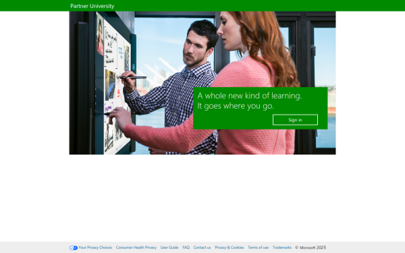The width and height of the screenshot is (405, 253).
Task: Open the Terms of use link
Action: [258, 248]
